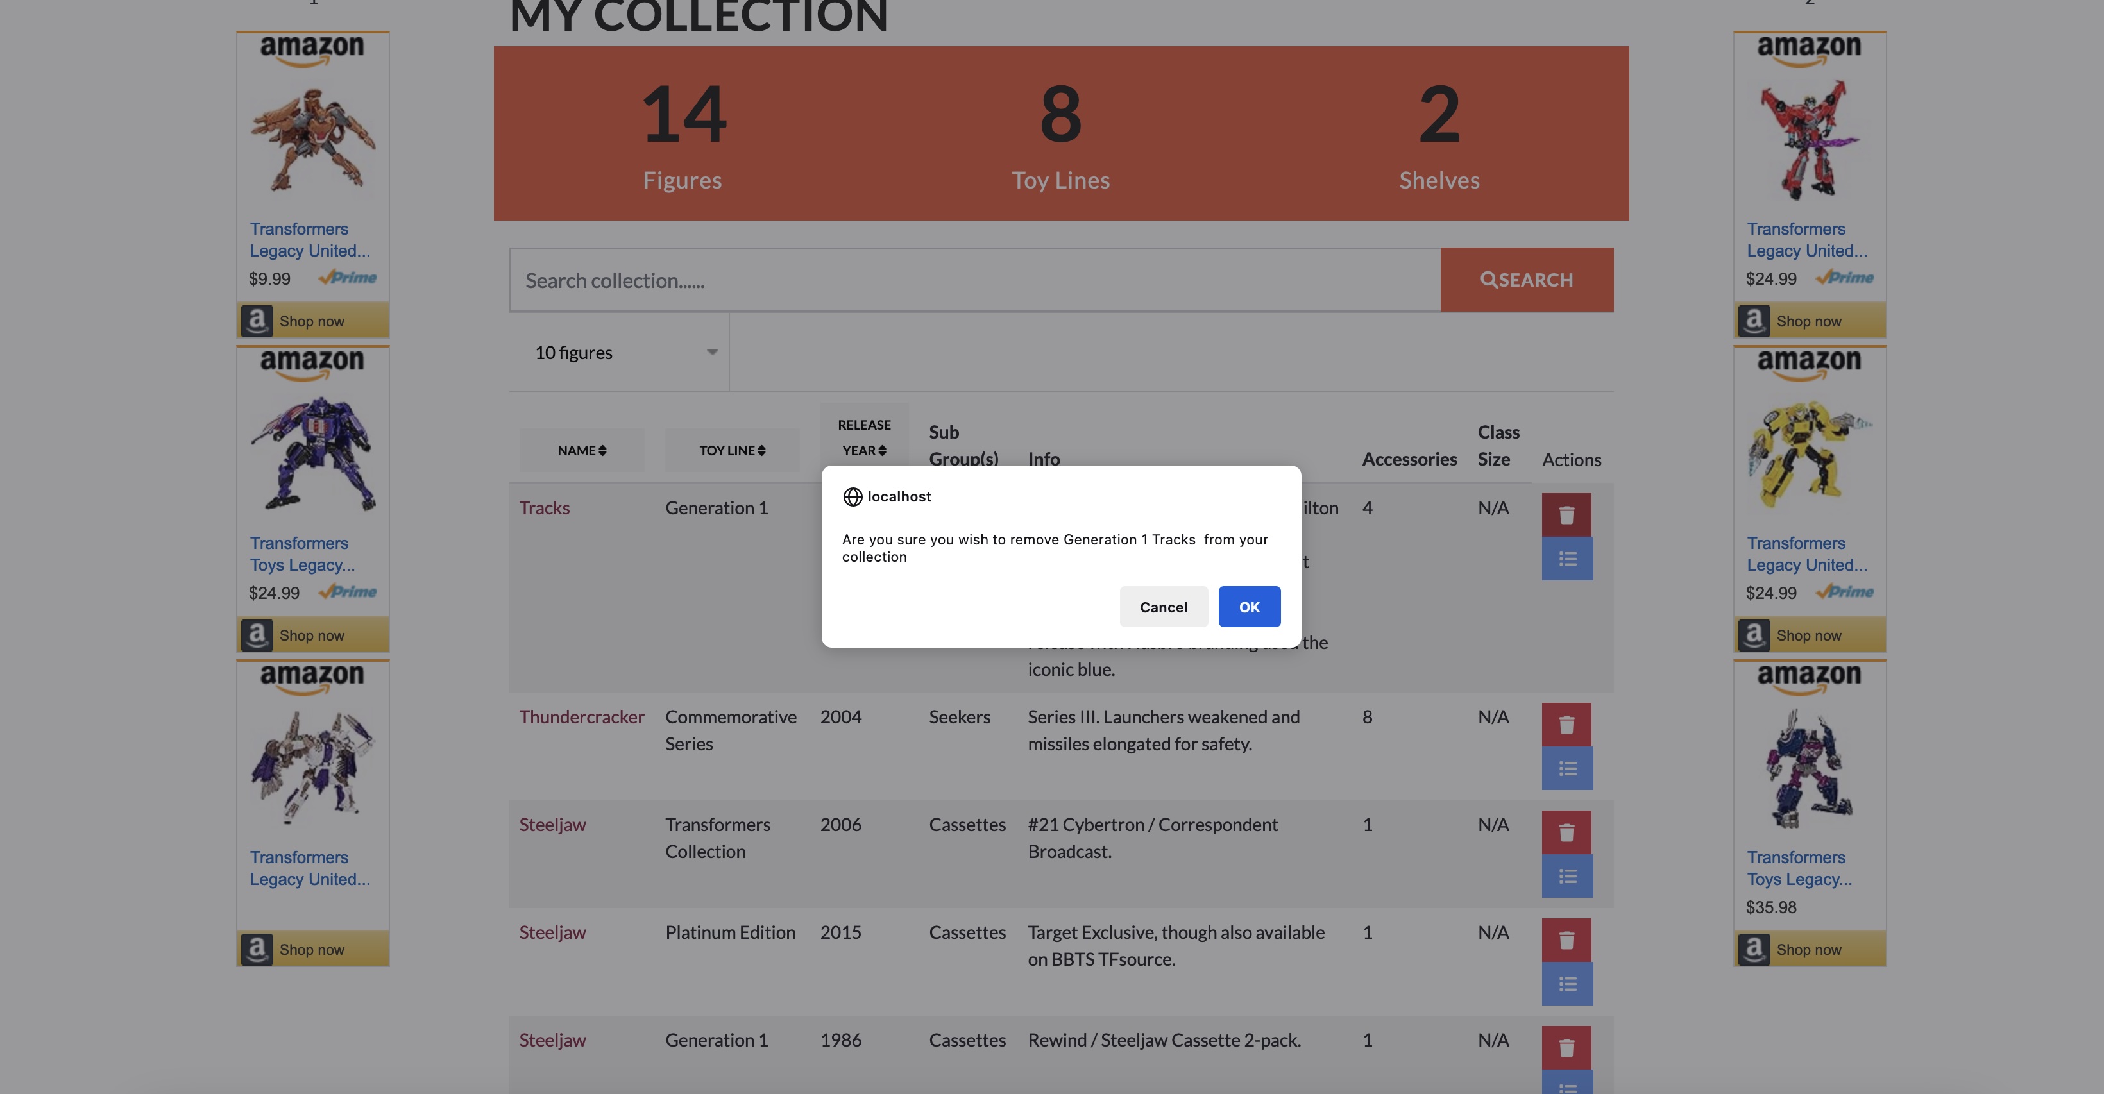Click trash icon for Platinum Edition Steeljaw
Image resolution: width=2104 pixels, height=1094 pixels.
(x=1566, y=939)
